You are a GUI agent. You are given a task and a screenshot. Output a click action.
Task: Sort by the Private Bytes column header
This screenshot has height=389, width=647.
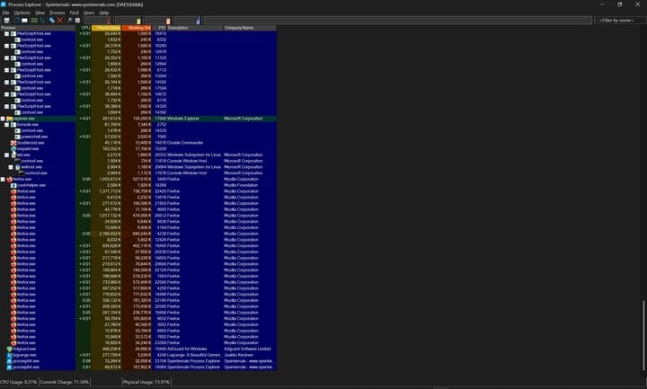(x=106, y=28)
